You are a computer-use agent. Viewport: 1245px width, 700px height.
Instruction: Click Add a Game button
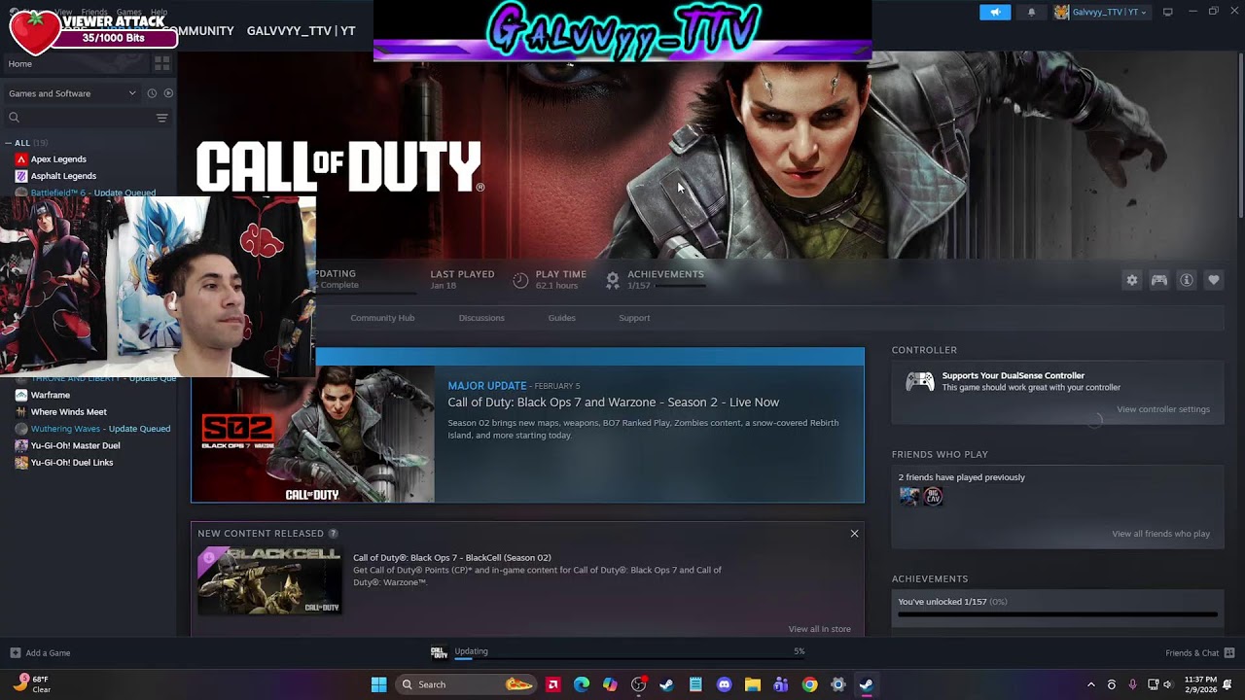pyautogui.click(x=40, y=652)
